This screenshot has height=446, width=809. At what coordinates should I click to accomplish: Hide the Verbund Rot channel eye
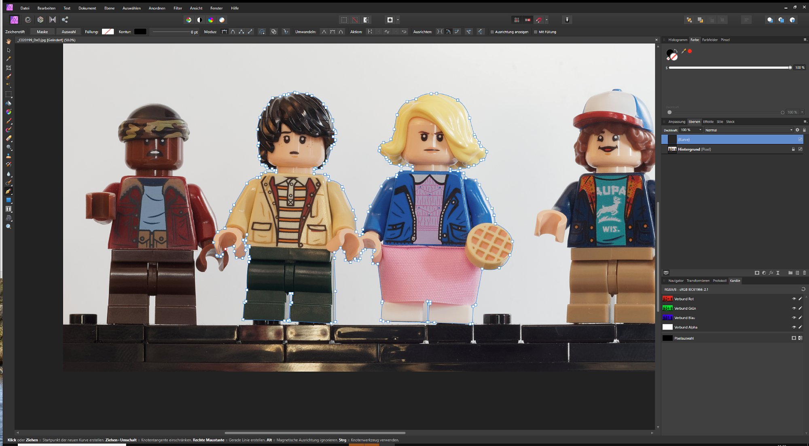click(794, 299)
